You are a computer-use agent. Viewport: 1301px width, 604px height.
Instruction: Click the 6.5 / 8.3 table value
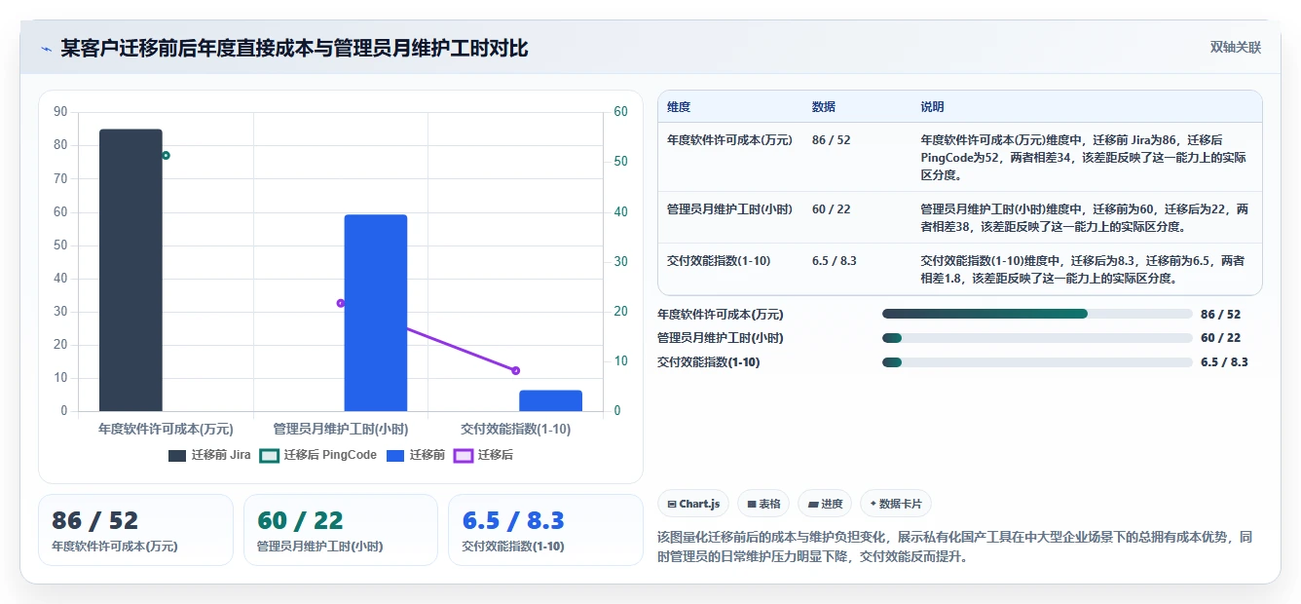(x=835, y=261)
